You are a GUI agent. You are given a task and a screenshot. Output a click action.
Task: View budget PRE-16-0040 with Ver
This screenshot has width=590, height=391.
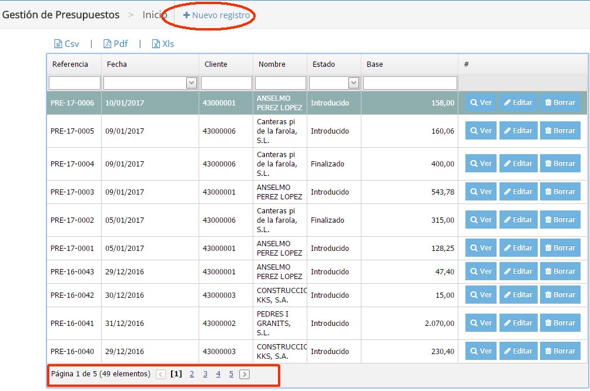tap(481, 351)
